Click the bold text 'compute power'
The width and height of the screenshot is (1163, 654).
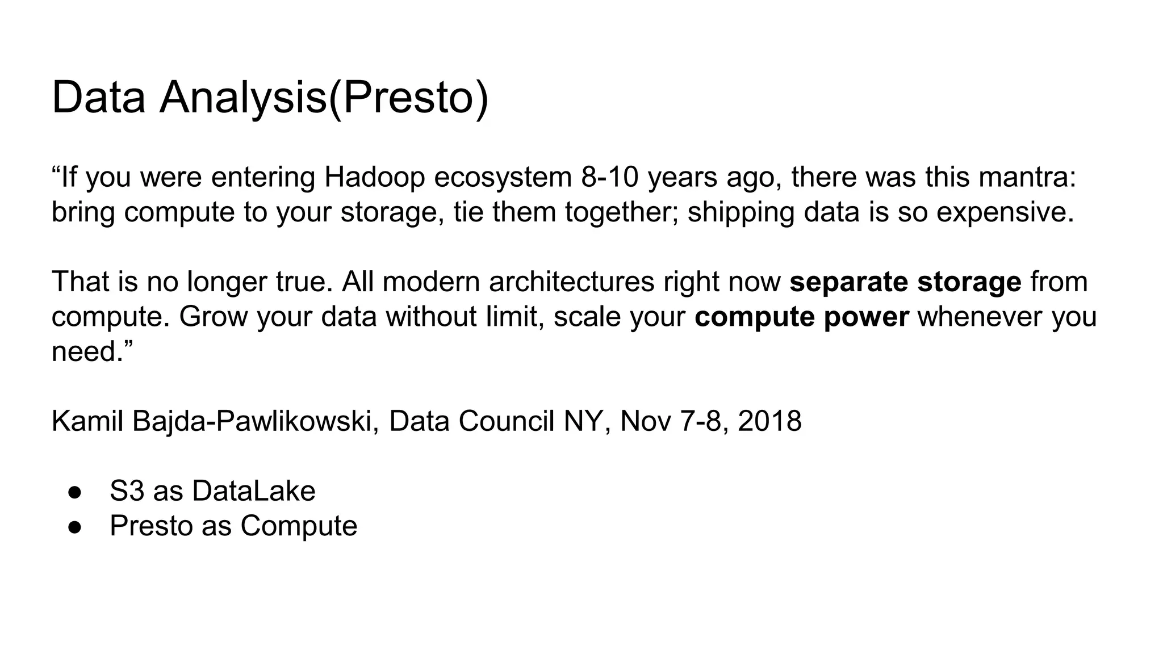801,317
